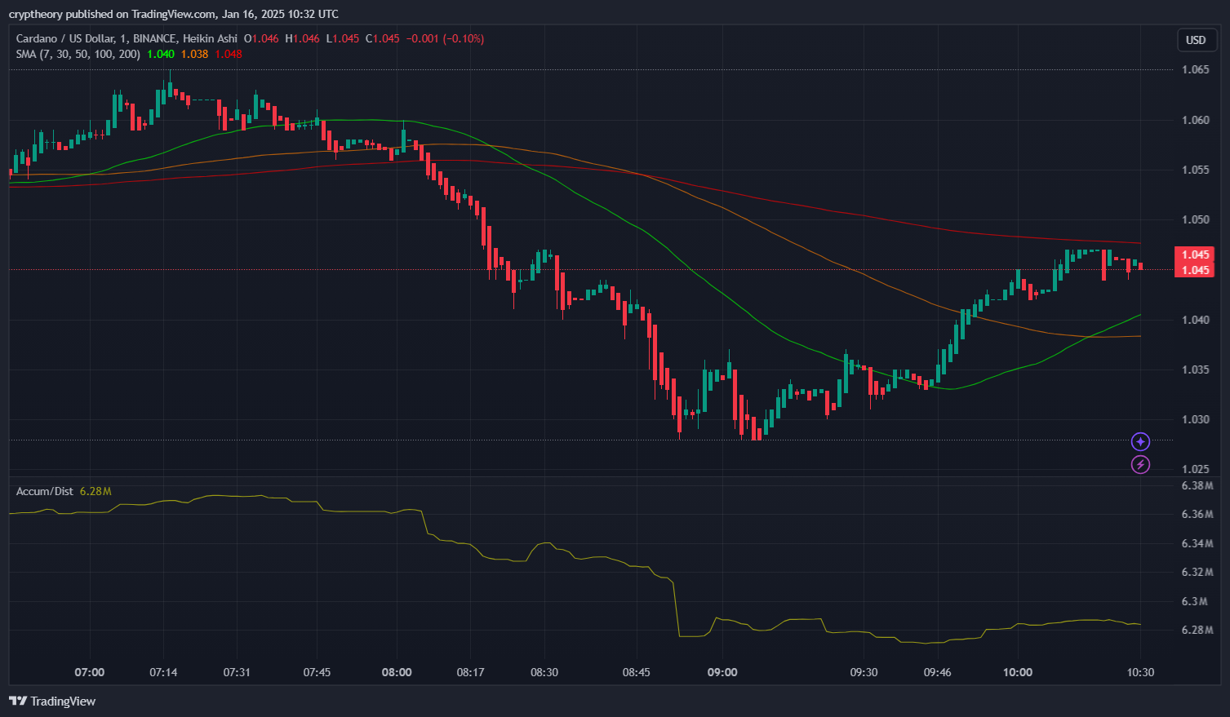Click the 09:30 time axis label
The height and width of the screenshot is (717, 1230).
(864, 672)
